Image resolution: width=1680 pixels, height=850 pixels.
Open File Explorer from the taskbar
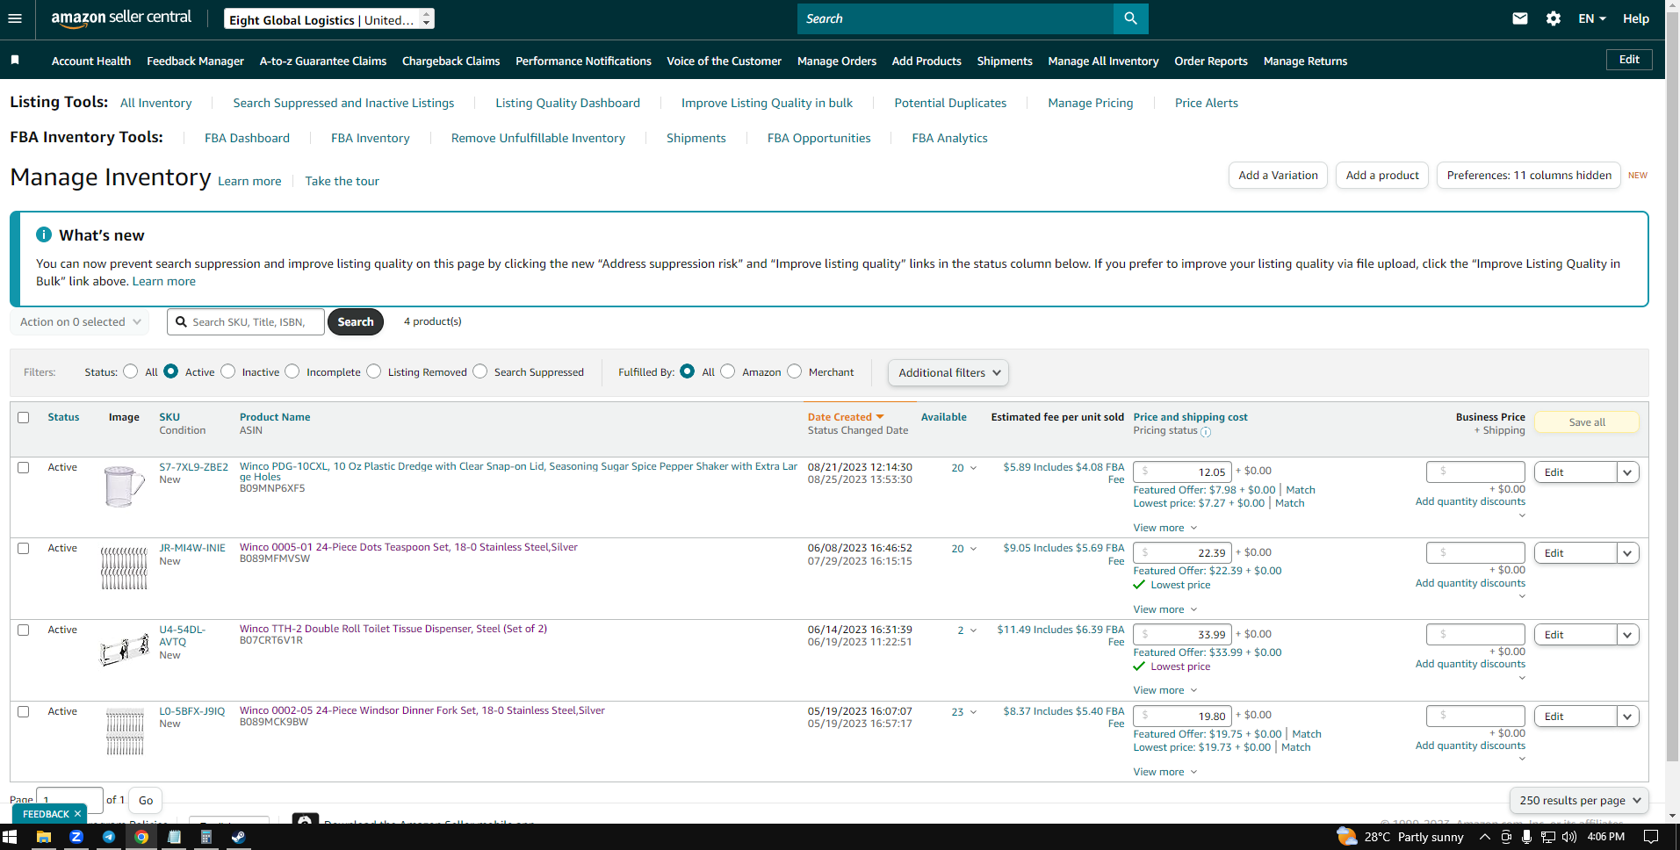pyautogui.click(x=43, y=837)
